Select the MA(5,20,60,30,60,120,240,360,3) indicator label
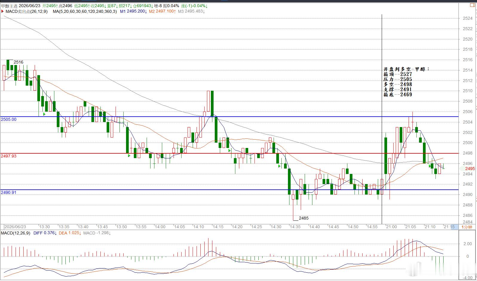The image size is (477, 281). [x=85, y=11]
